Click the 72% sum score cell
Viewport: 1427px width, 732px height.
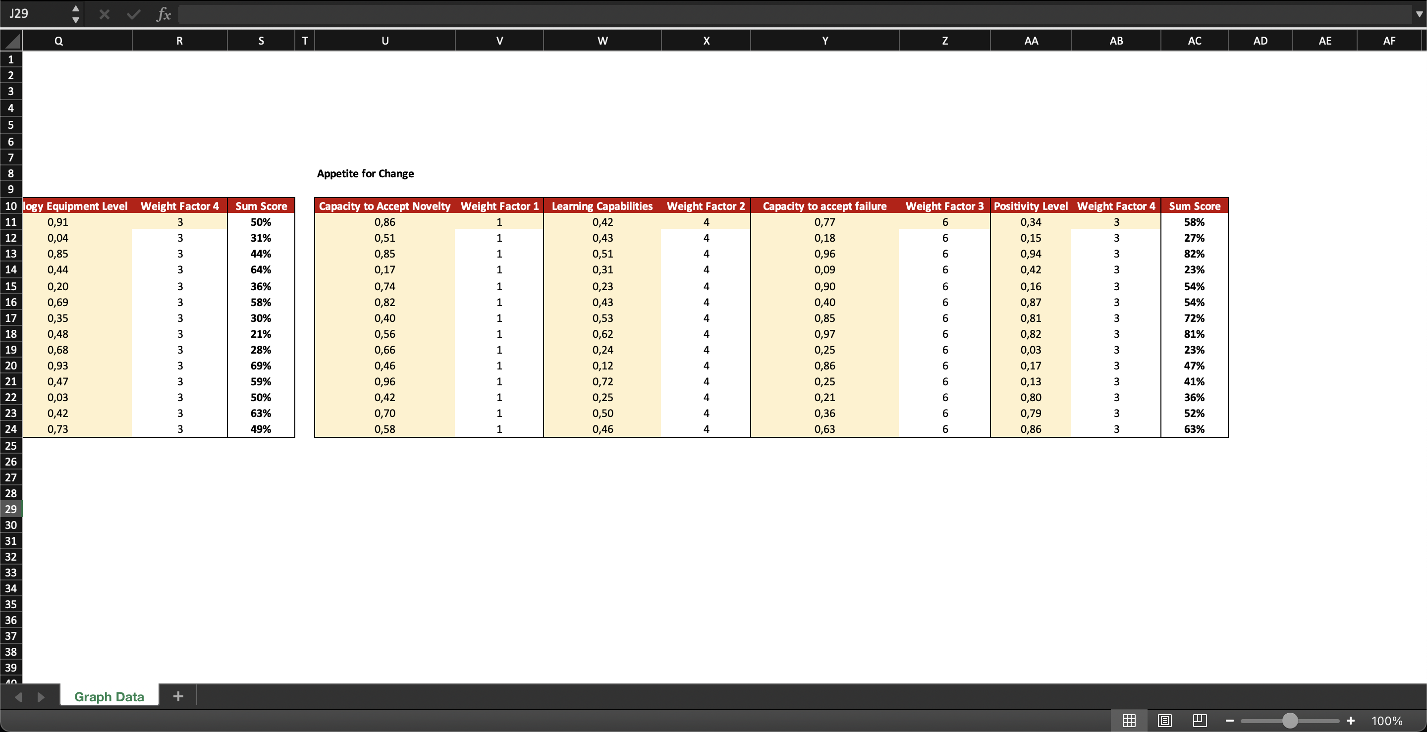click(1194, 318)
